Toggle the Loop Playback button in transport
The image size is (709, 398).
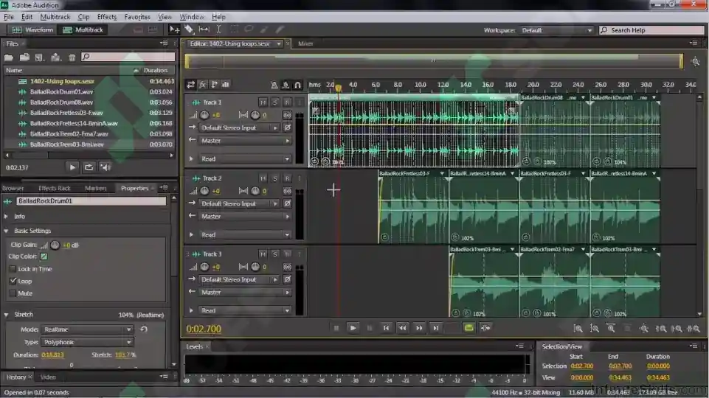(469, 328)
